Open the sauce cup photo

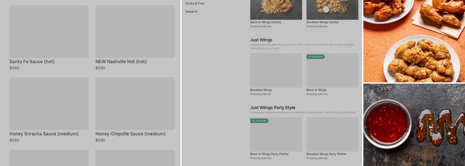click(414, 125)
